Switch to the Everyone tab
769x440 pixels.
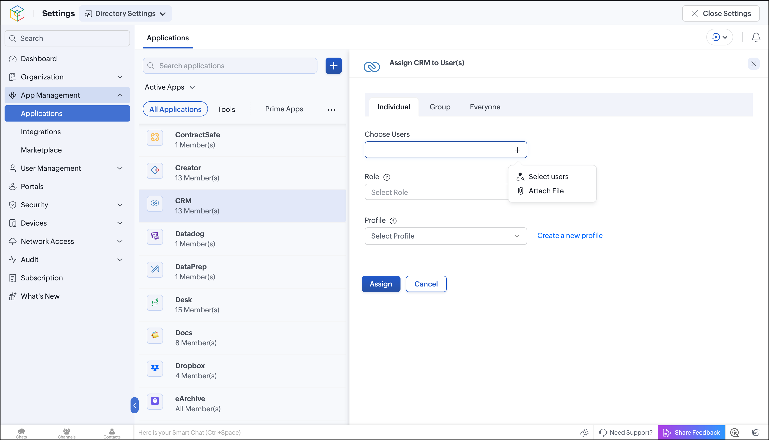[485, 107]
